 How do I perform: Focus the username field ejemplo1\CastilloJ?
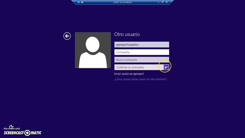tap(142, 44)
